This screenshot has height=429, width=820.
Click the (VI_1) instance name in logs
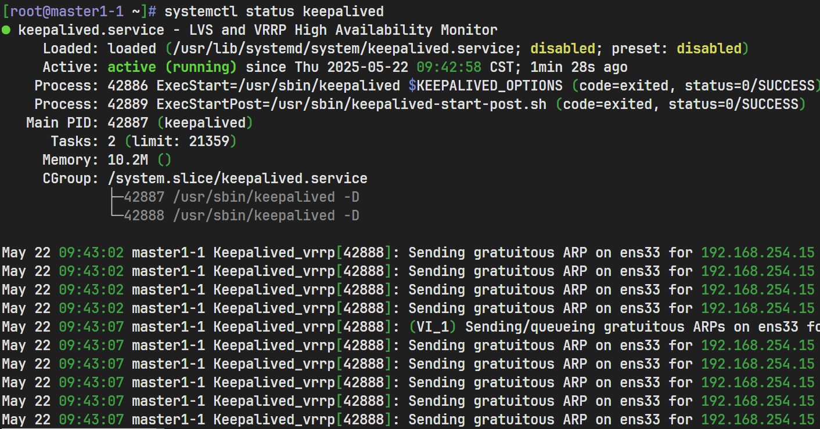433,327
